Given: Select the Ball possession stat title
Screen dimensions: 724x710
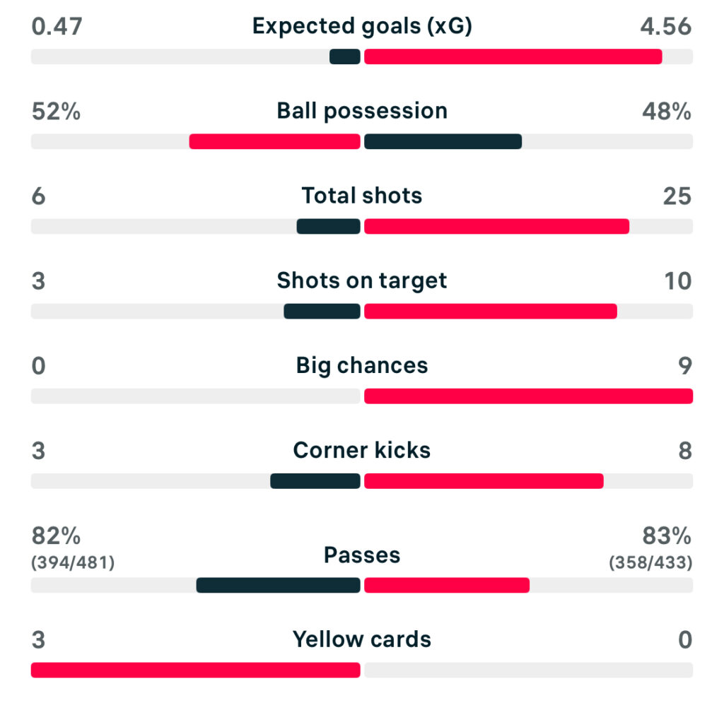Looking at the screenshot, I should tap(362, 111).
